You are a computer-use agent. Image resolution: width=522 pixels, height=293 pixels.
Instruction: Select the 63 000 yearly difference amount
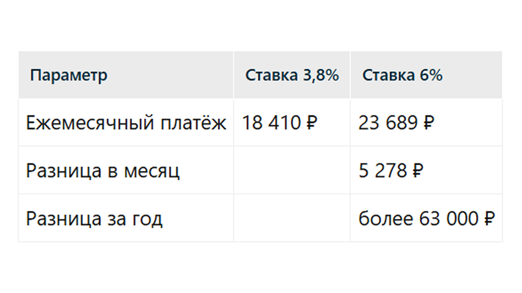(x=448, y=219)
